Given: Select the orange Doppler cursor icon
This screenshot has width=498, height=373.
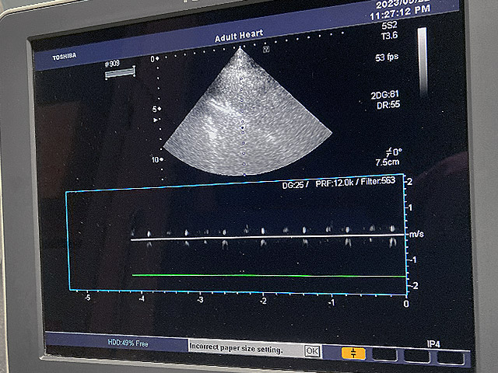Looking at the screenshot, I should [353, 353].
